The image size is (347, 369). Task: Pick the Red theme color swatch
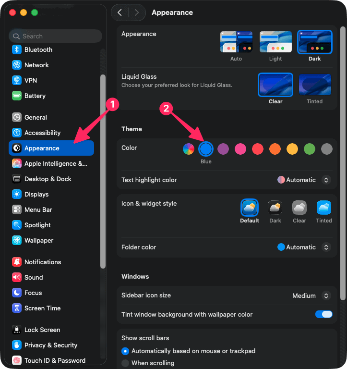coord(258,149)
